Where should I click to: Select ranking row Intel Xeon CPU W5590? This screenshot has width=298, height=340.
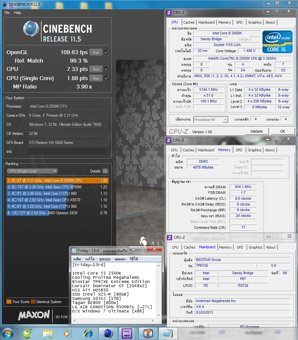[x=58, y=187]
